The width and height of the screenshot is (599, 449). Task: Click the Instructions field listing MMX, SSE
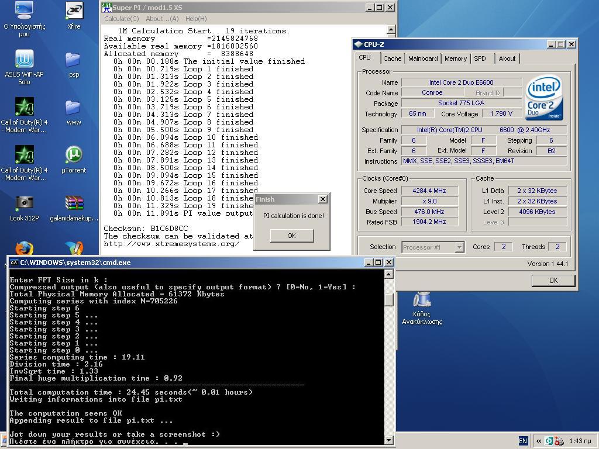point(484,161)
